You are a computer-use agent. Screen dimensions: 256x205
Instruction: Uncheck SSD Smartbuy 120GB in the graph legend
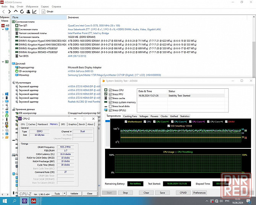pos(169,126)
